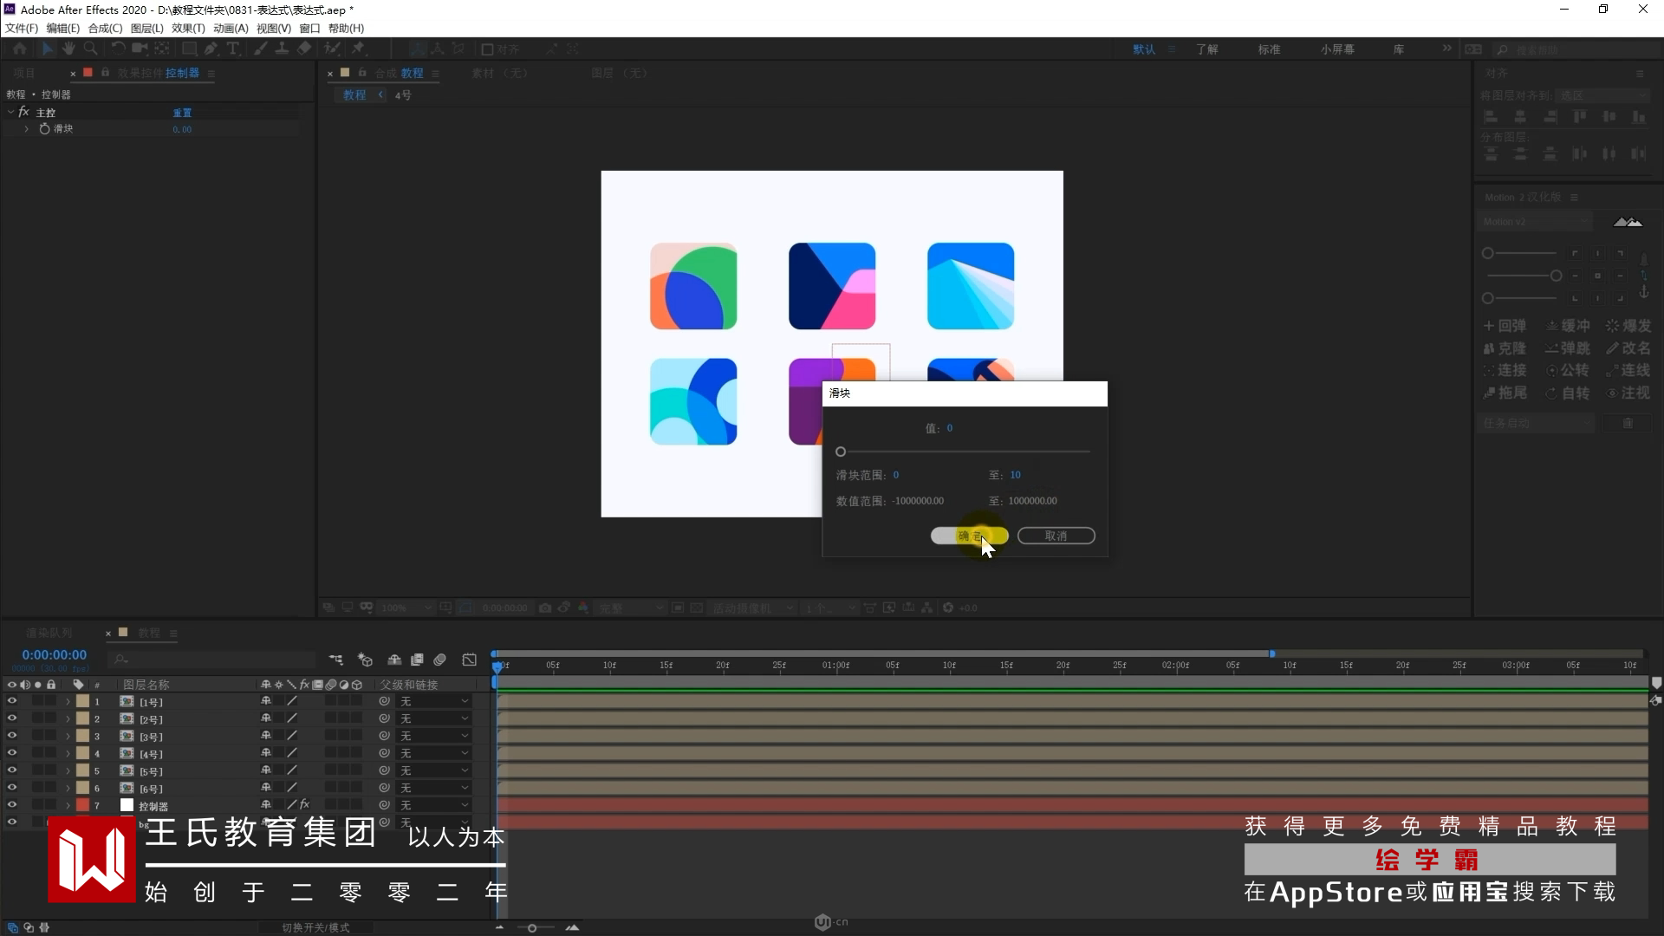
Task: Select the Hand tool
Action: pyautogui.click(x=68, y=49)
